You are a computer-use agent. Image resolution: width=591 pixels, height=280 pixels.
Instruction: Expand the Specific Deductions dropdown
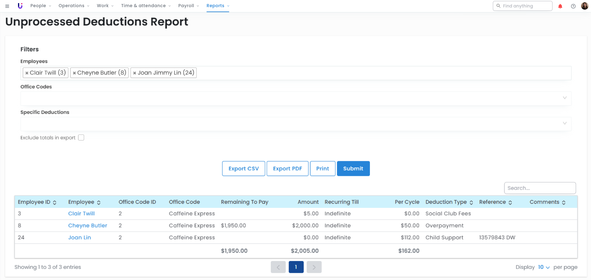click(x=565, y=123)
